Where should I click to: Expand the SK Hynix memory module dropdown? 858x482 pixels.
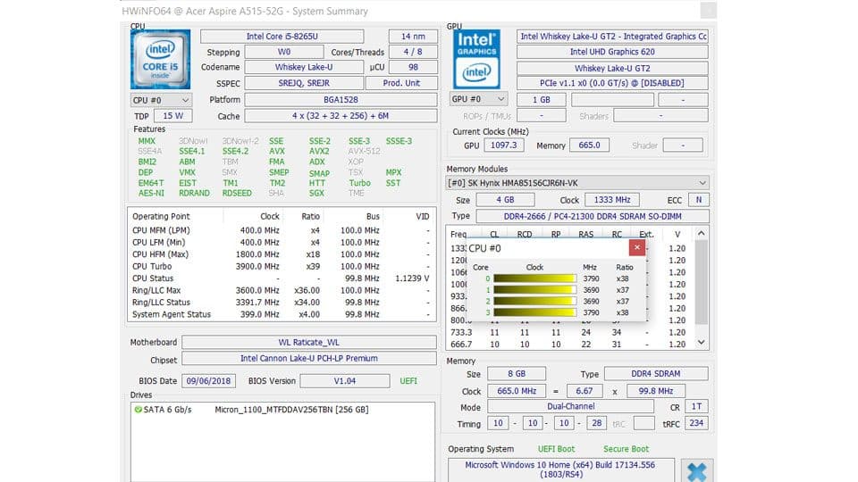coord(702,183)
